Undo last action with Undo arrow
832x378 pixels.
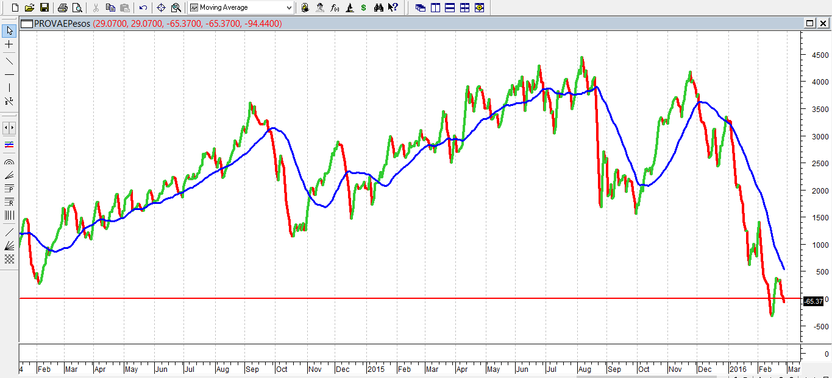coord(143,8)
